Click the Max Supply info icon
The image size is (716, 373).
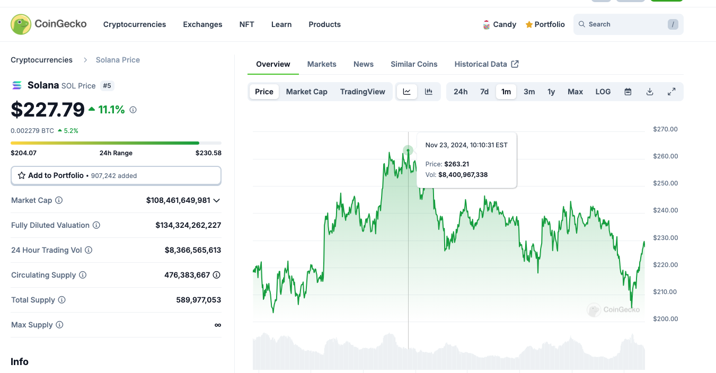click(x=59, y=325)
